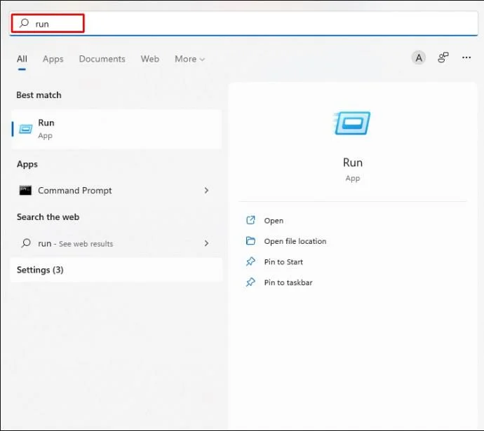Screen dimensions: 484x431
Task: Click the Run title in preview pane
Action: point(353,163)
